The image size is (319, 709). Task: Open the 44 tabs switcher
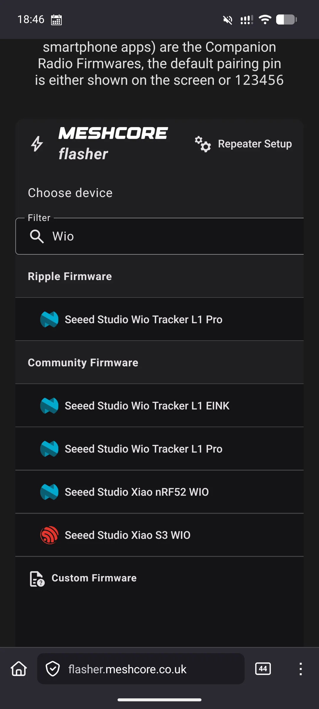263,669
